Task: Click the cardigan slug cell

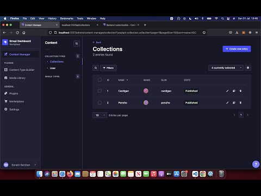Action: (x=166, y=91)
